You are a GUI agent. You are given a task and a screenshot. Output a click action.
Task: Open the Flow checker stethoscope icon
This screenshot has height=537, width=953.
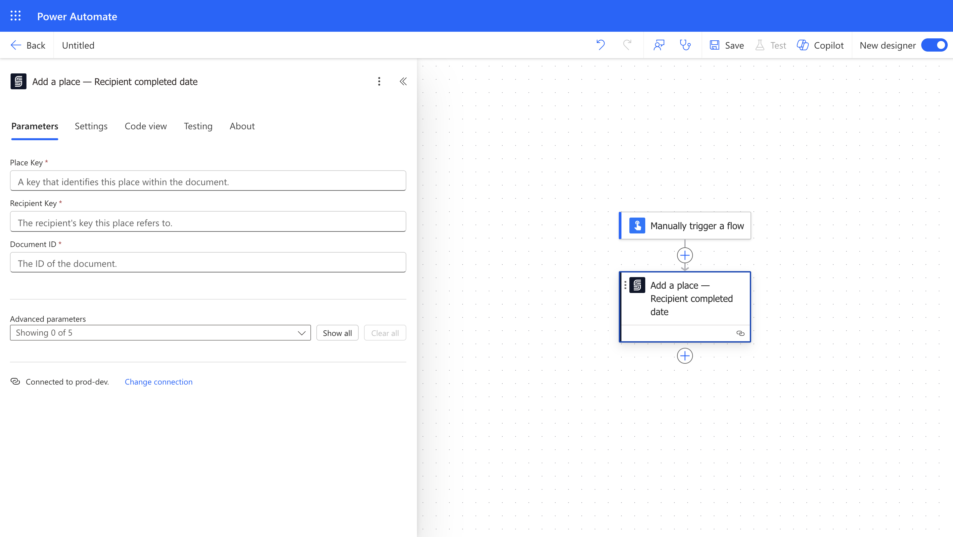pos(685,45)
